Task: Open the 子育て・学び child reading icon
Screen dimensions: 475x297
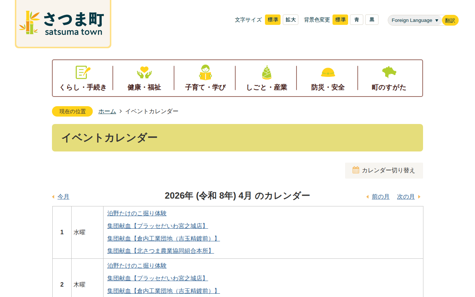Action: (206, 72)
